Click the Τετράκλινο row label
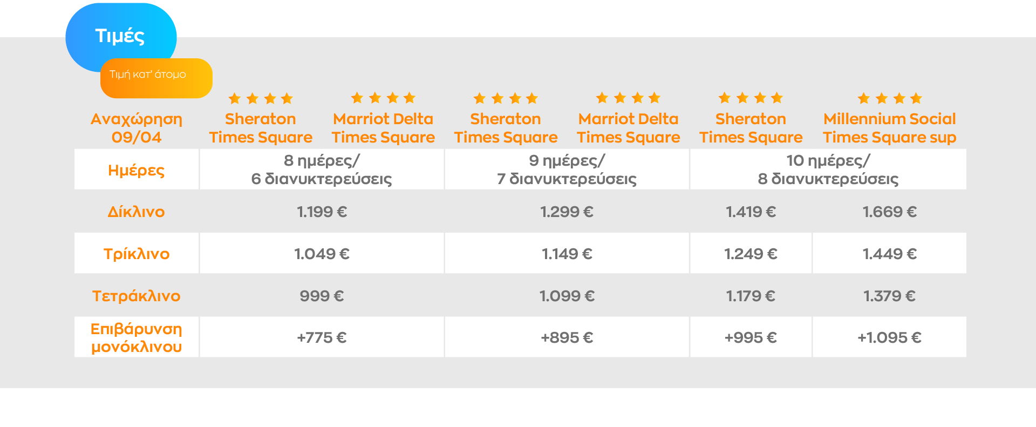 tap(137, 296)
